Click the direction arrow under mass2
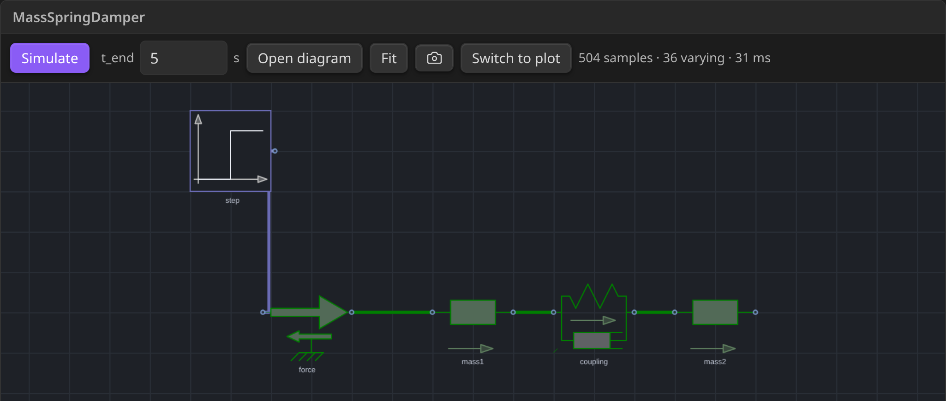 (x=713, y=348)
